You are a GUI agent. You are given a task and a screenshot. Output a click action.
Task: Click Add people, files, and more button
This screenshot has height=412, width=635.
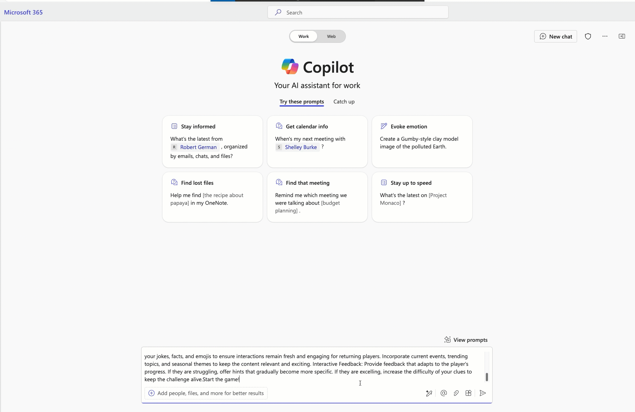tap(206, 393)
